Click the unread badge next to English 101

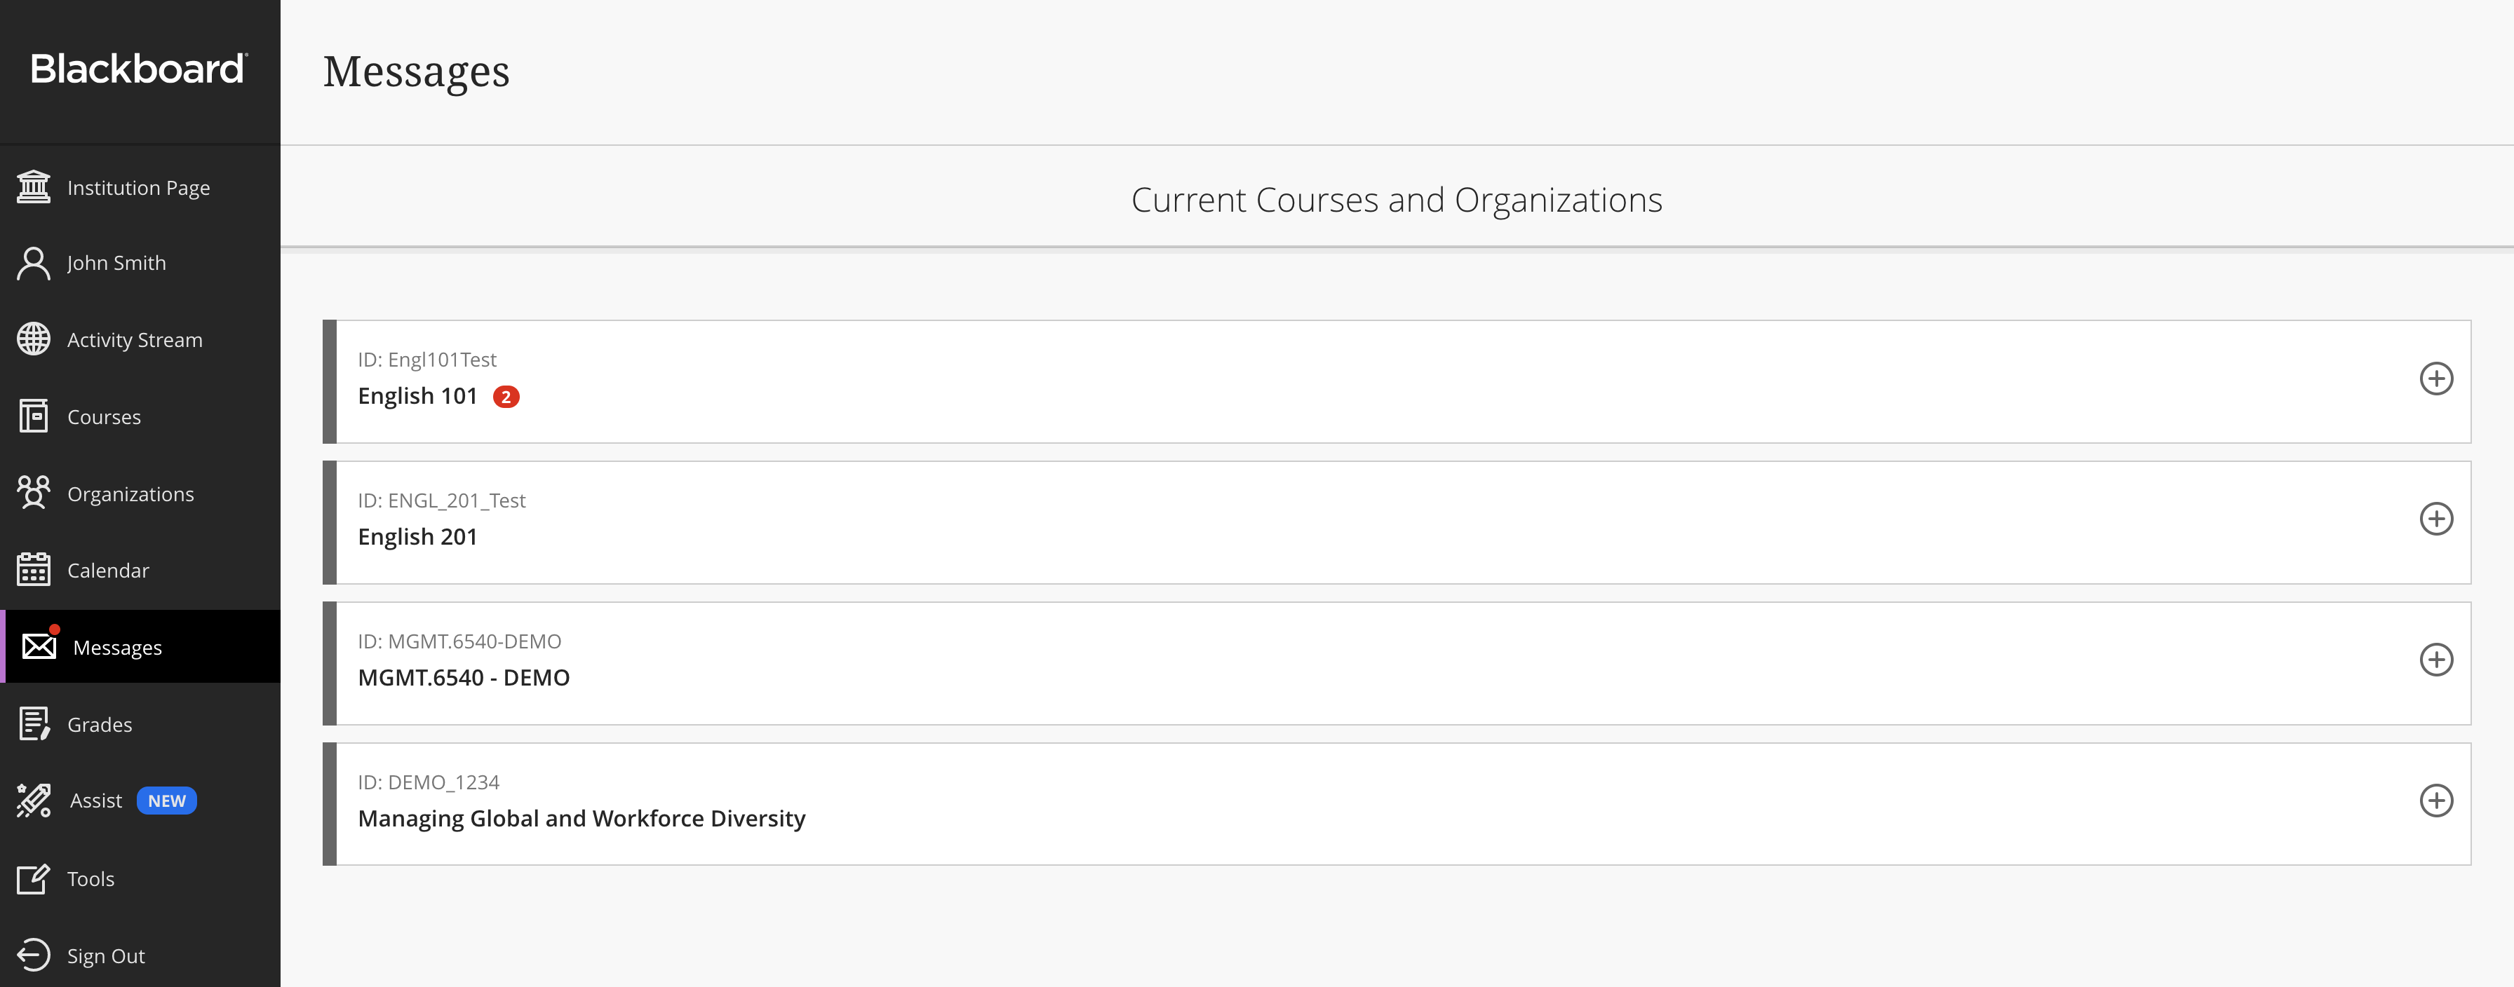click(x=506, y=397)
